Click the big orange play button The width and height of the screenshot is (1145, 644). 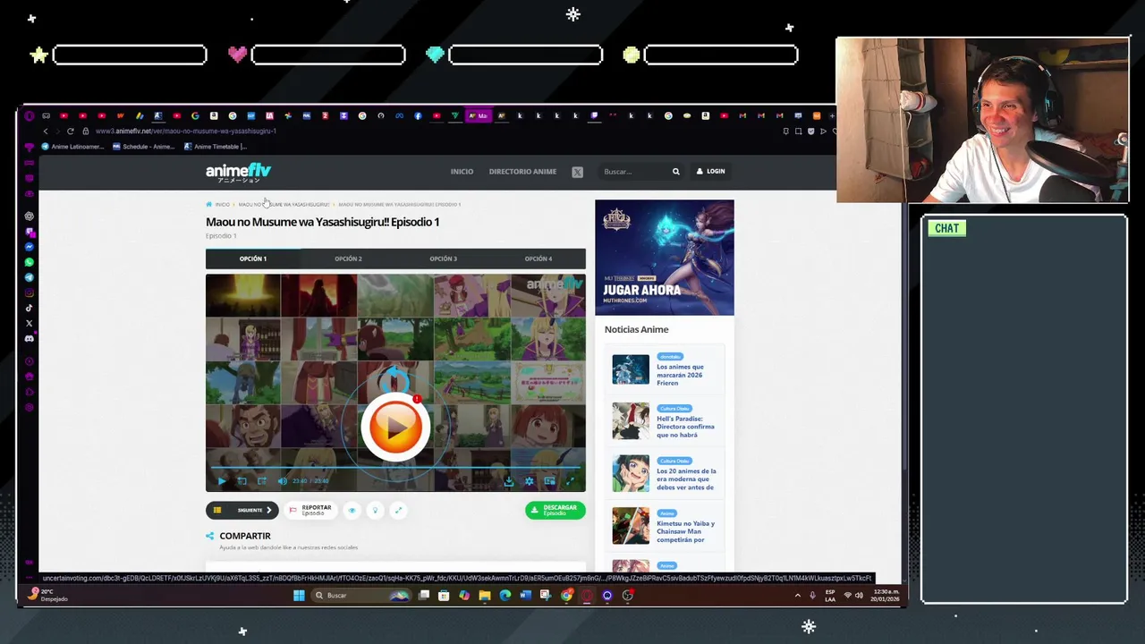(x=395, y=427)
